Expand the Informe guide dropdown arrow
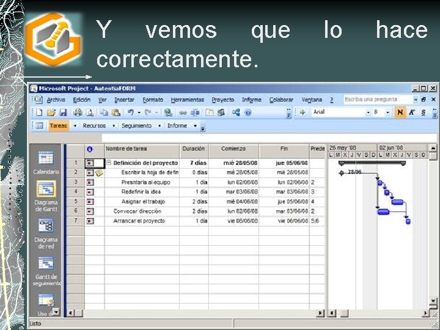This screenshot has height=330, width=440. [x=195, y=126]
